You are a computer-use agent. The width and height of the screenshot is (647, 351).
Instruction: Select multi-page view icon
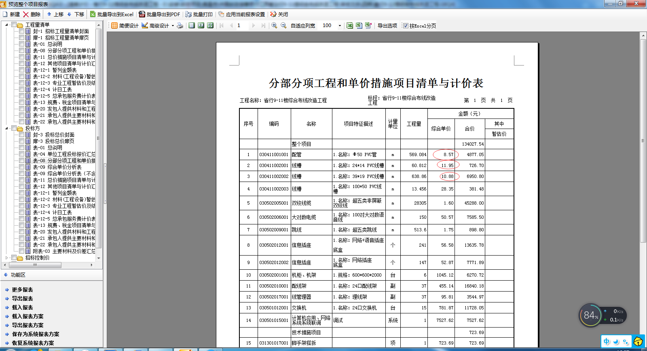210,25
